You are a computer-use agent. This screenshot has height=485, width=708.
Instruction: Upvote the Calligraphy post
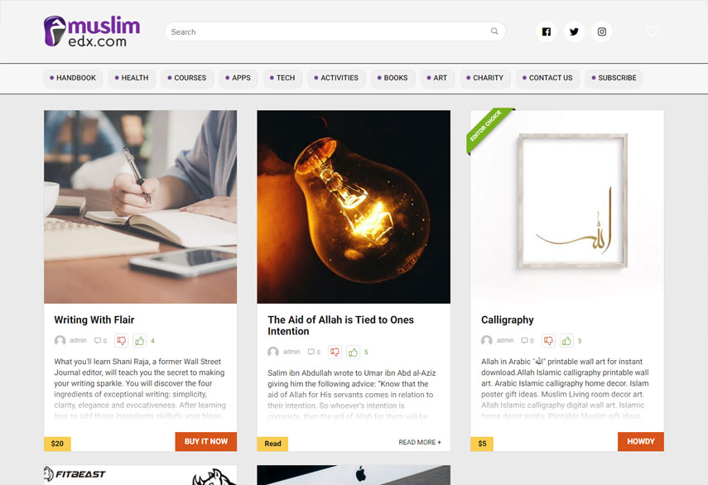[x=566, y=341]
